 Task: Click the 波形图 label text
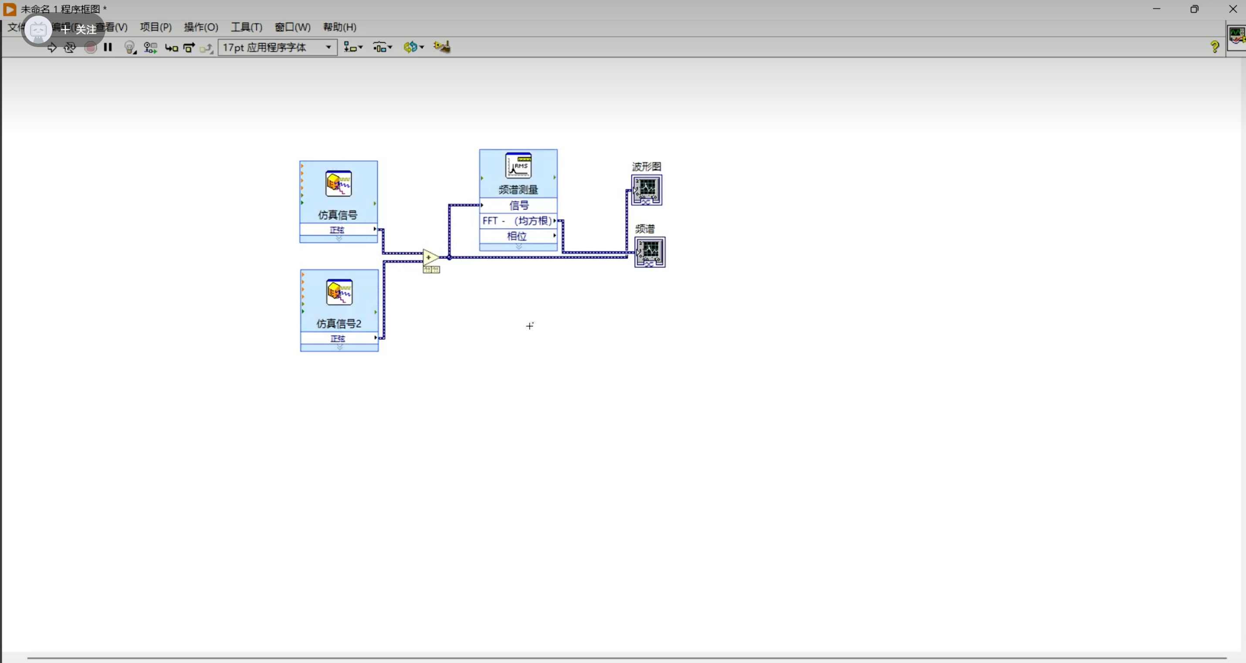(x=647, y=167)
